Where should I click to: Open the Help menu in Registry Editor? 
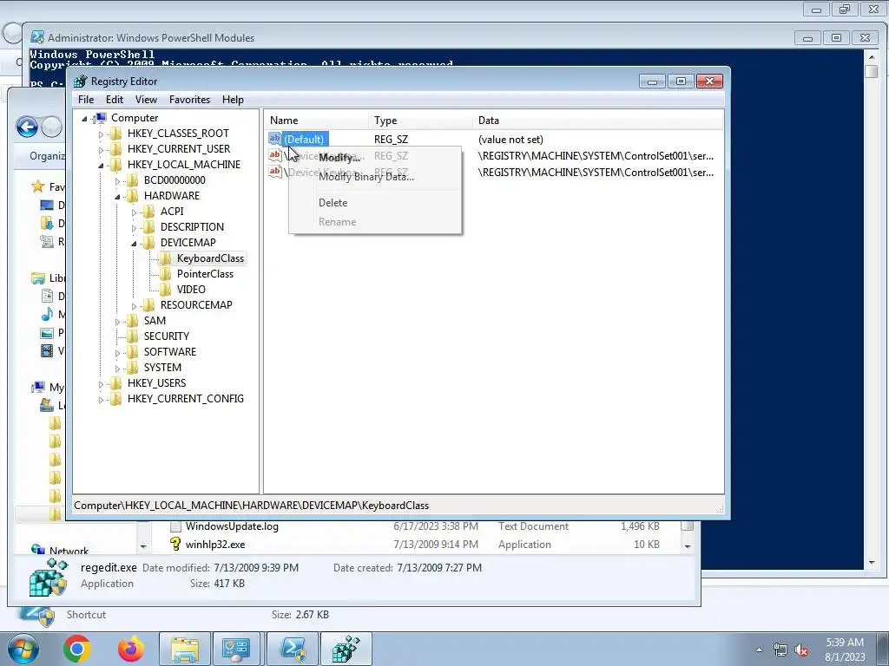click(233, 100)
